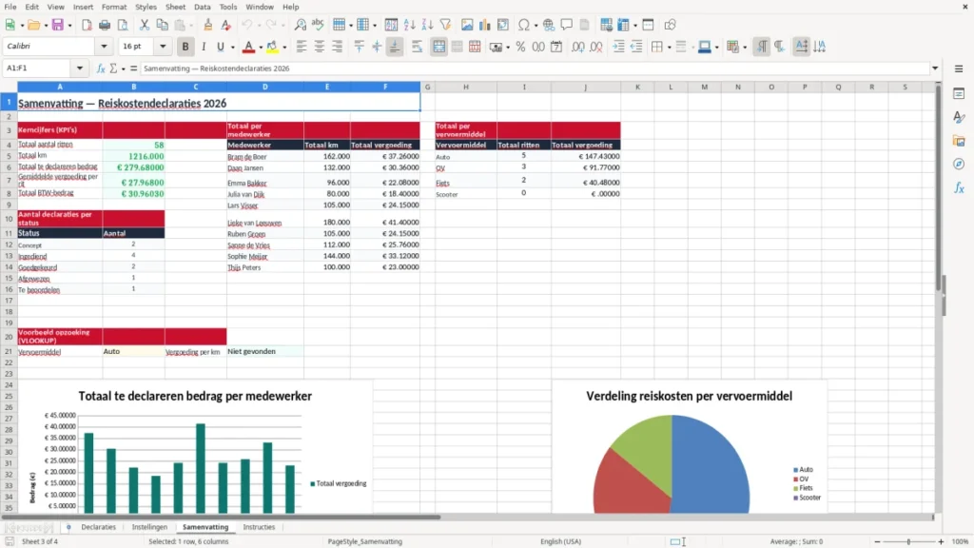Click the Insert Image icon
Image resolution: width=974 pixels, height=548 pixels.
467,25
